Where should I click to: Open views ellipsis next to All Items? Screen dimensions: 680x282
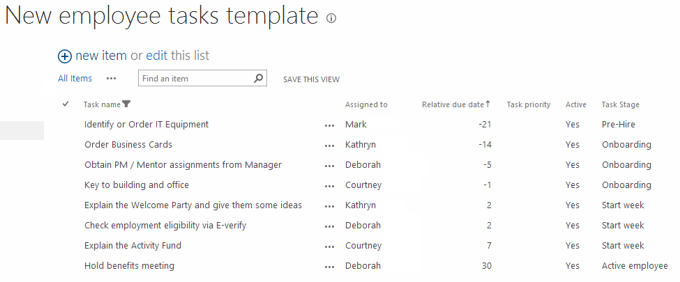[x=112, y=79]
